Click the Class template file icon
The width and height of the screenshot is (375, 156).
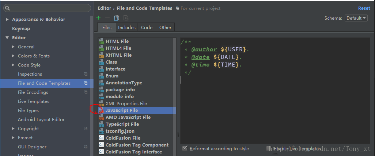pyautogui.click(x=101, y=62)
